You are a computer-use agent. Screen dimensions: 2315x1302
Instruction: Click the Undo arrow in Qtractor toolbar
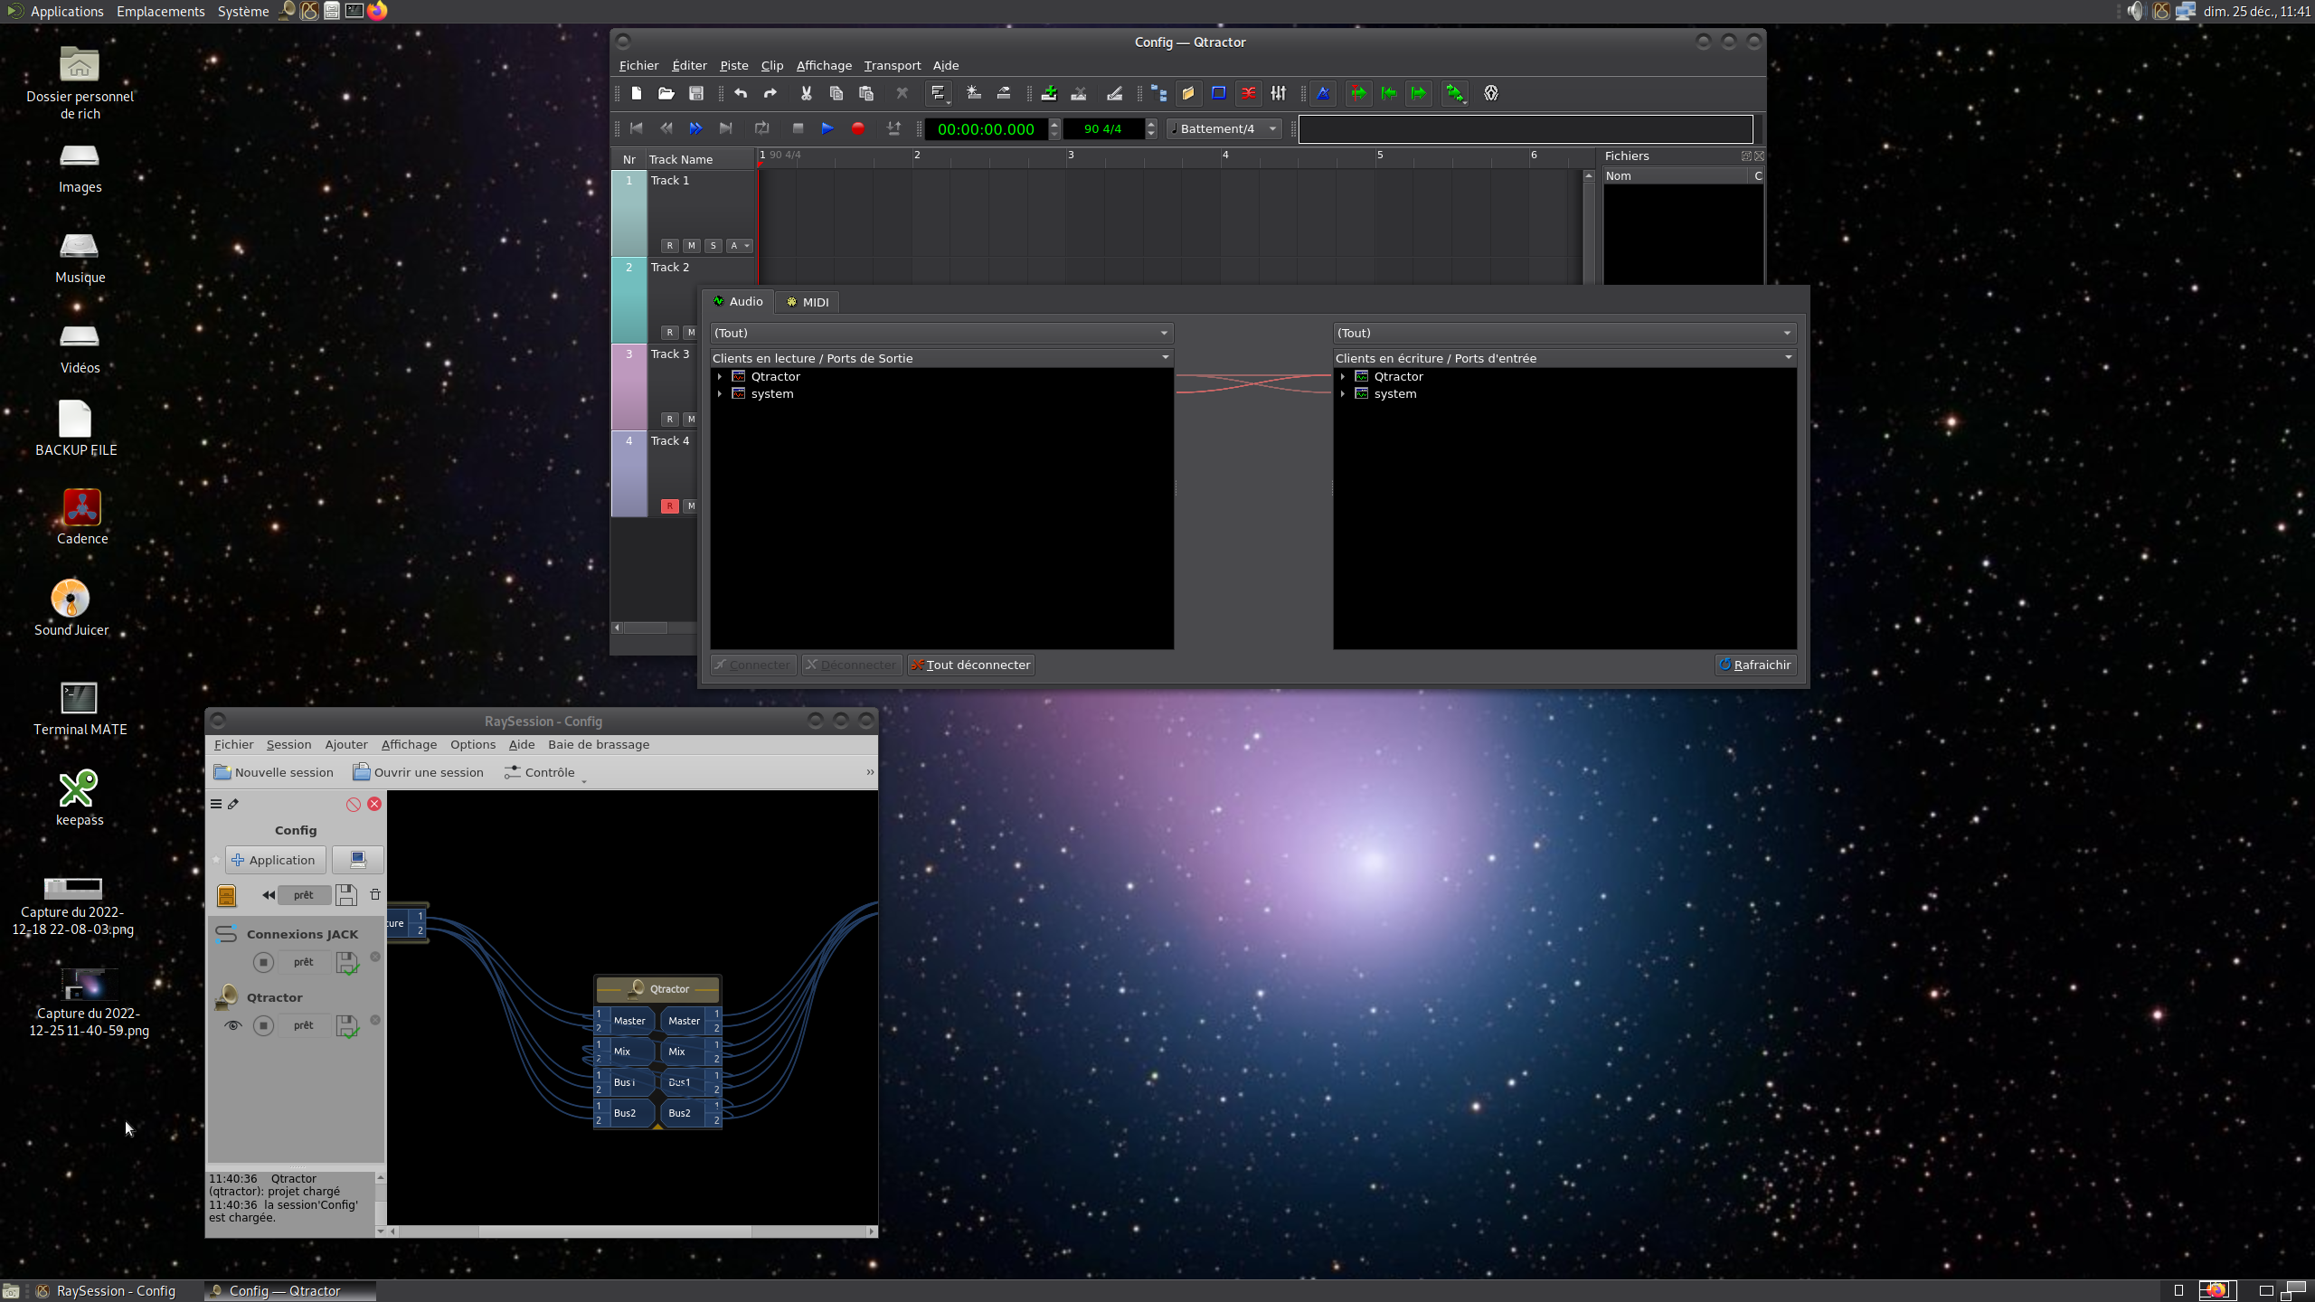coord(741,93)
